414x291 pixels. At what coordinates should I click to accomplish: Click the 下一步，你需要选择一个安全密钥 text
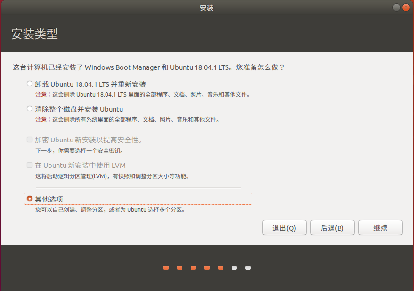pyautogui.click(x=80, y=151)
